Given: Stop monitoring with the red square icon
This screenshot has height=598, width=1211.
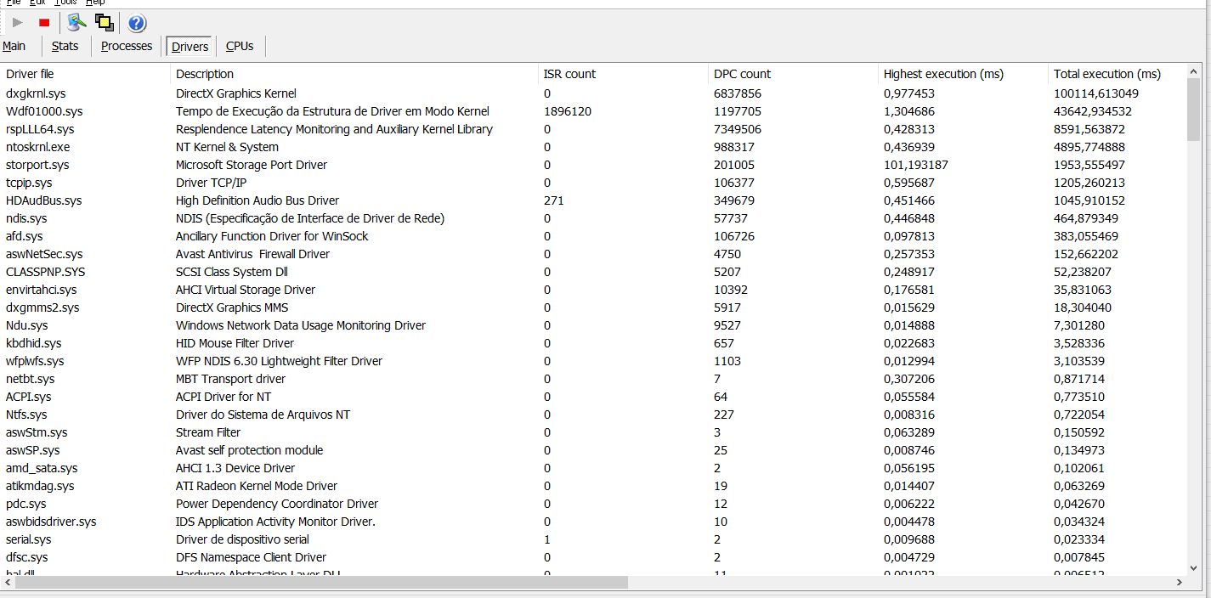Looking at the screenshot, I should (44, 22).
